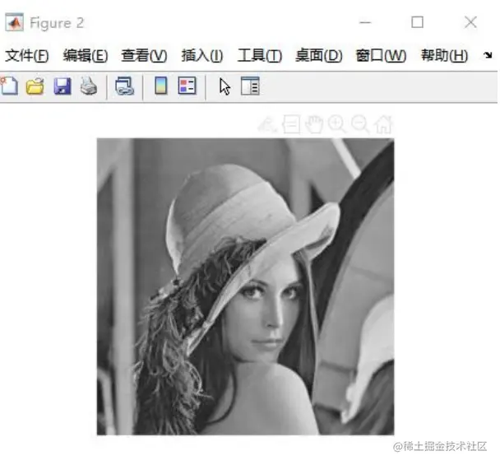Close the Figure 2 window
This screenshot has width=500, height=465.
(x=470, y=22)
